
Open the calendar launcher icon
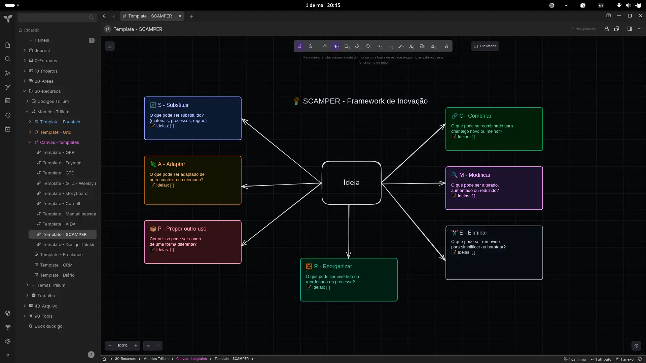[x=8, y=100]
